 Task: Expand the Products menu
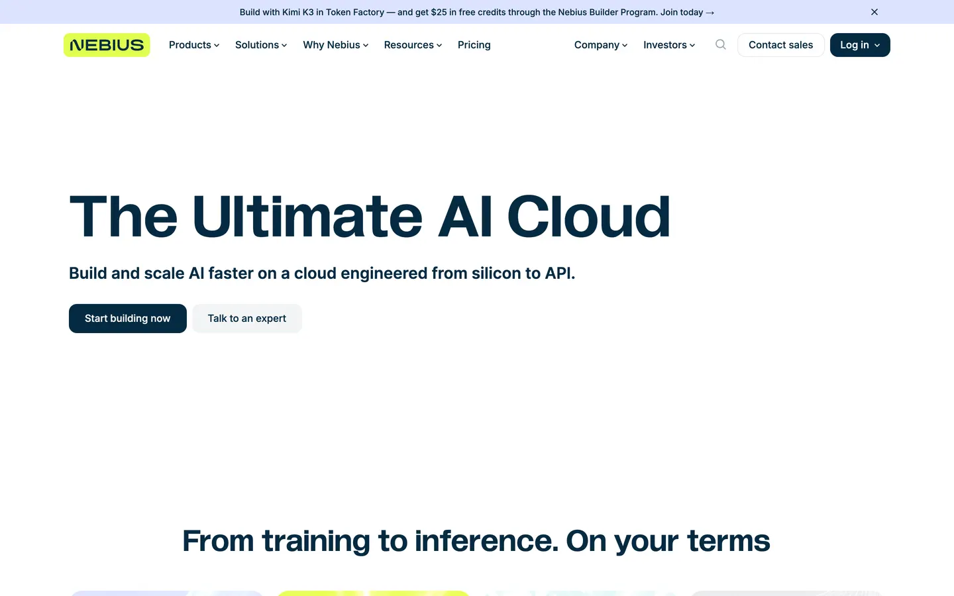click(194, 45)
